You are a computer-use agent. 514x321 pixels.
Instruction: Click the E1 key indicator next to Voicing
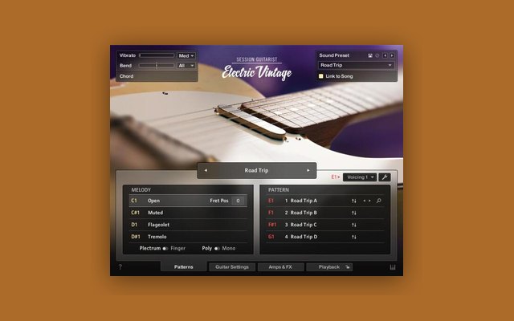pos(335,177)
